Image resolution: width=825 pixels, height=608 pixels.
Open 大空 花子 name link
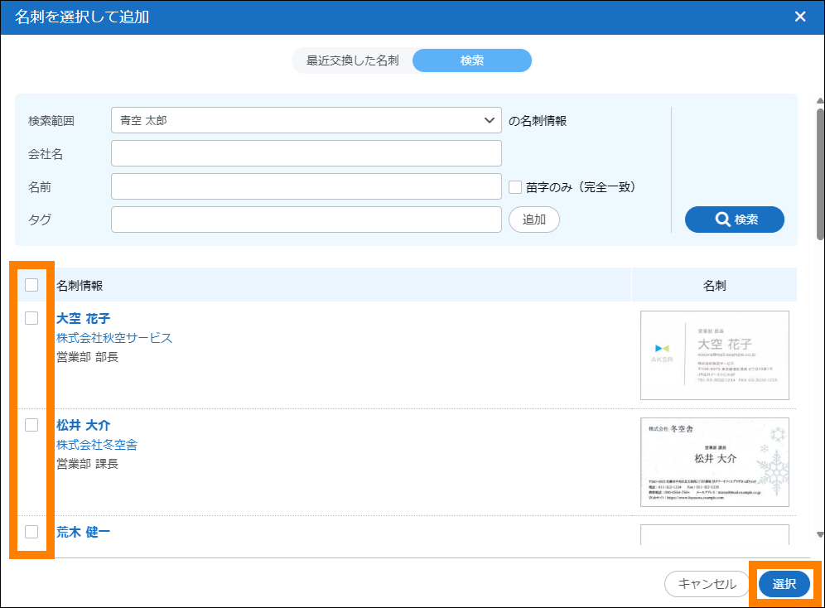(83, 319)
